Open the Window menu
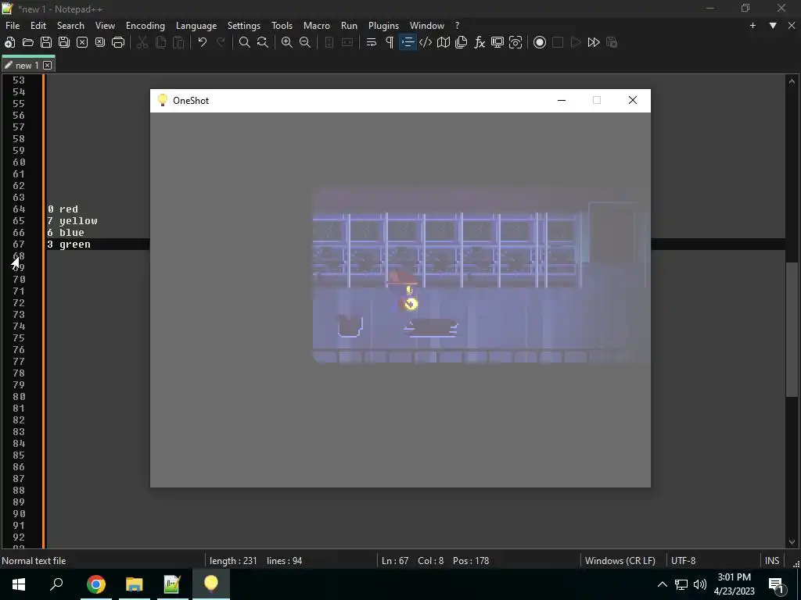 point(426,26)
